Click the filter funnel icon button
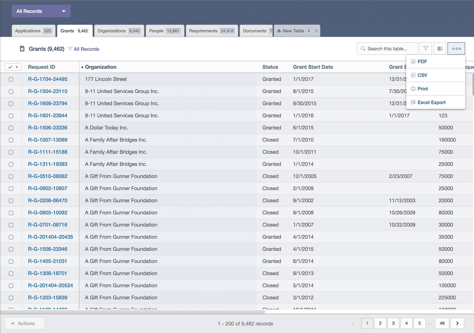The width and height of the screenshot is (474, 333). pos(426,48)
